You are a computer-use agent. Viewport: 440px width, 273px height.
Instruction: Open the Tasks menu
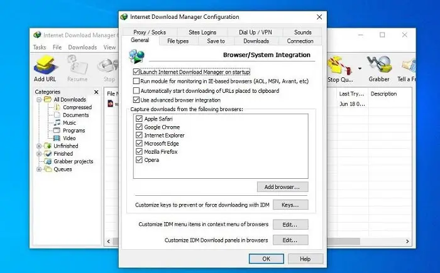click(x=40, y=47)
